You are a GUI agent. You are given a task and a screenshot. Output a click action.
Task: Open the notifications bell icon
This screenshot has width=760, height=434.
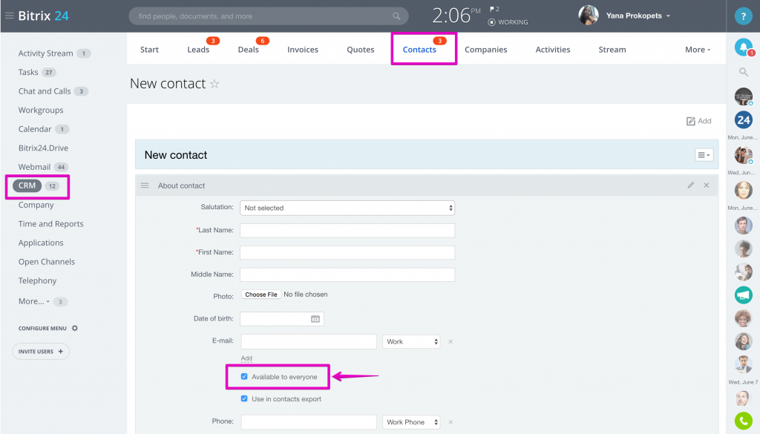click(743, 47)
